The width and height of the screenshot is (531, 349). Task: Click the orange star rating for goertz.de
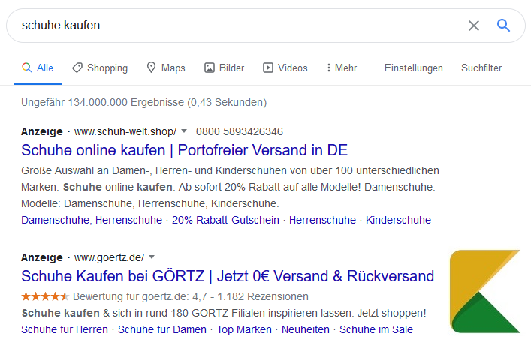click(x=45, y=296)
